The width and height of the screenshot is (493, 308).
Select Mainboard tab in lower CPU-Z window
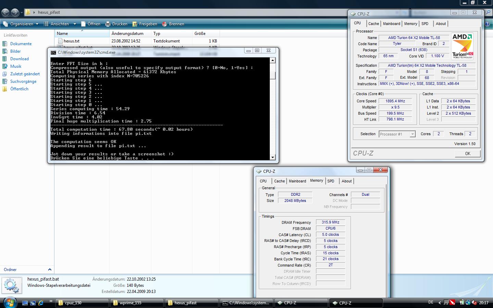click(298, 181)
